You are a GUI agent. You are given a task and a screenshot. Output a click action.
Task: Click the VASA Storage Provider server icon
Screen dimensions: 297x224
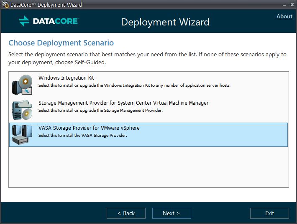click(22, 134)
